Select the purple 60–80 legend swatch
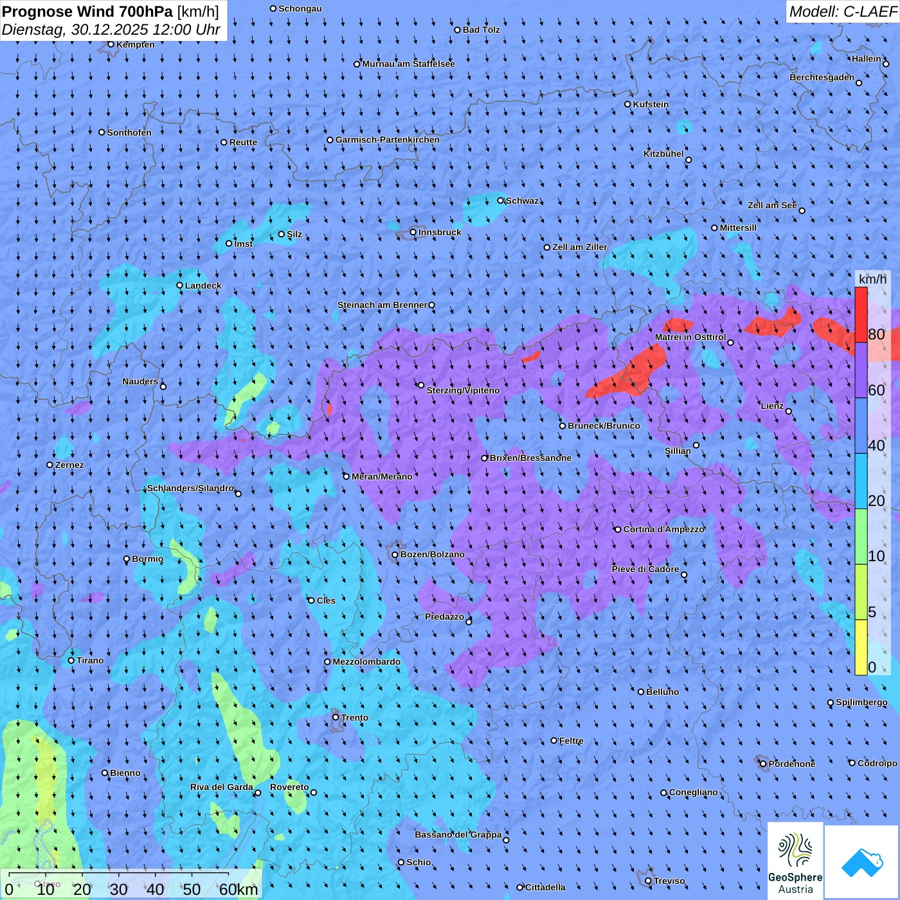This screenshot has width=900, height=900. pyautogui.click(x=861, y=370)
